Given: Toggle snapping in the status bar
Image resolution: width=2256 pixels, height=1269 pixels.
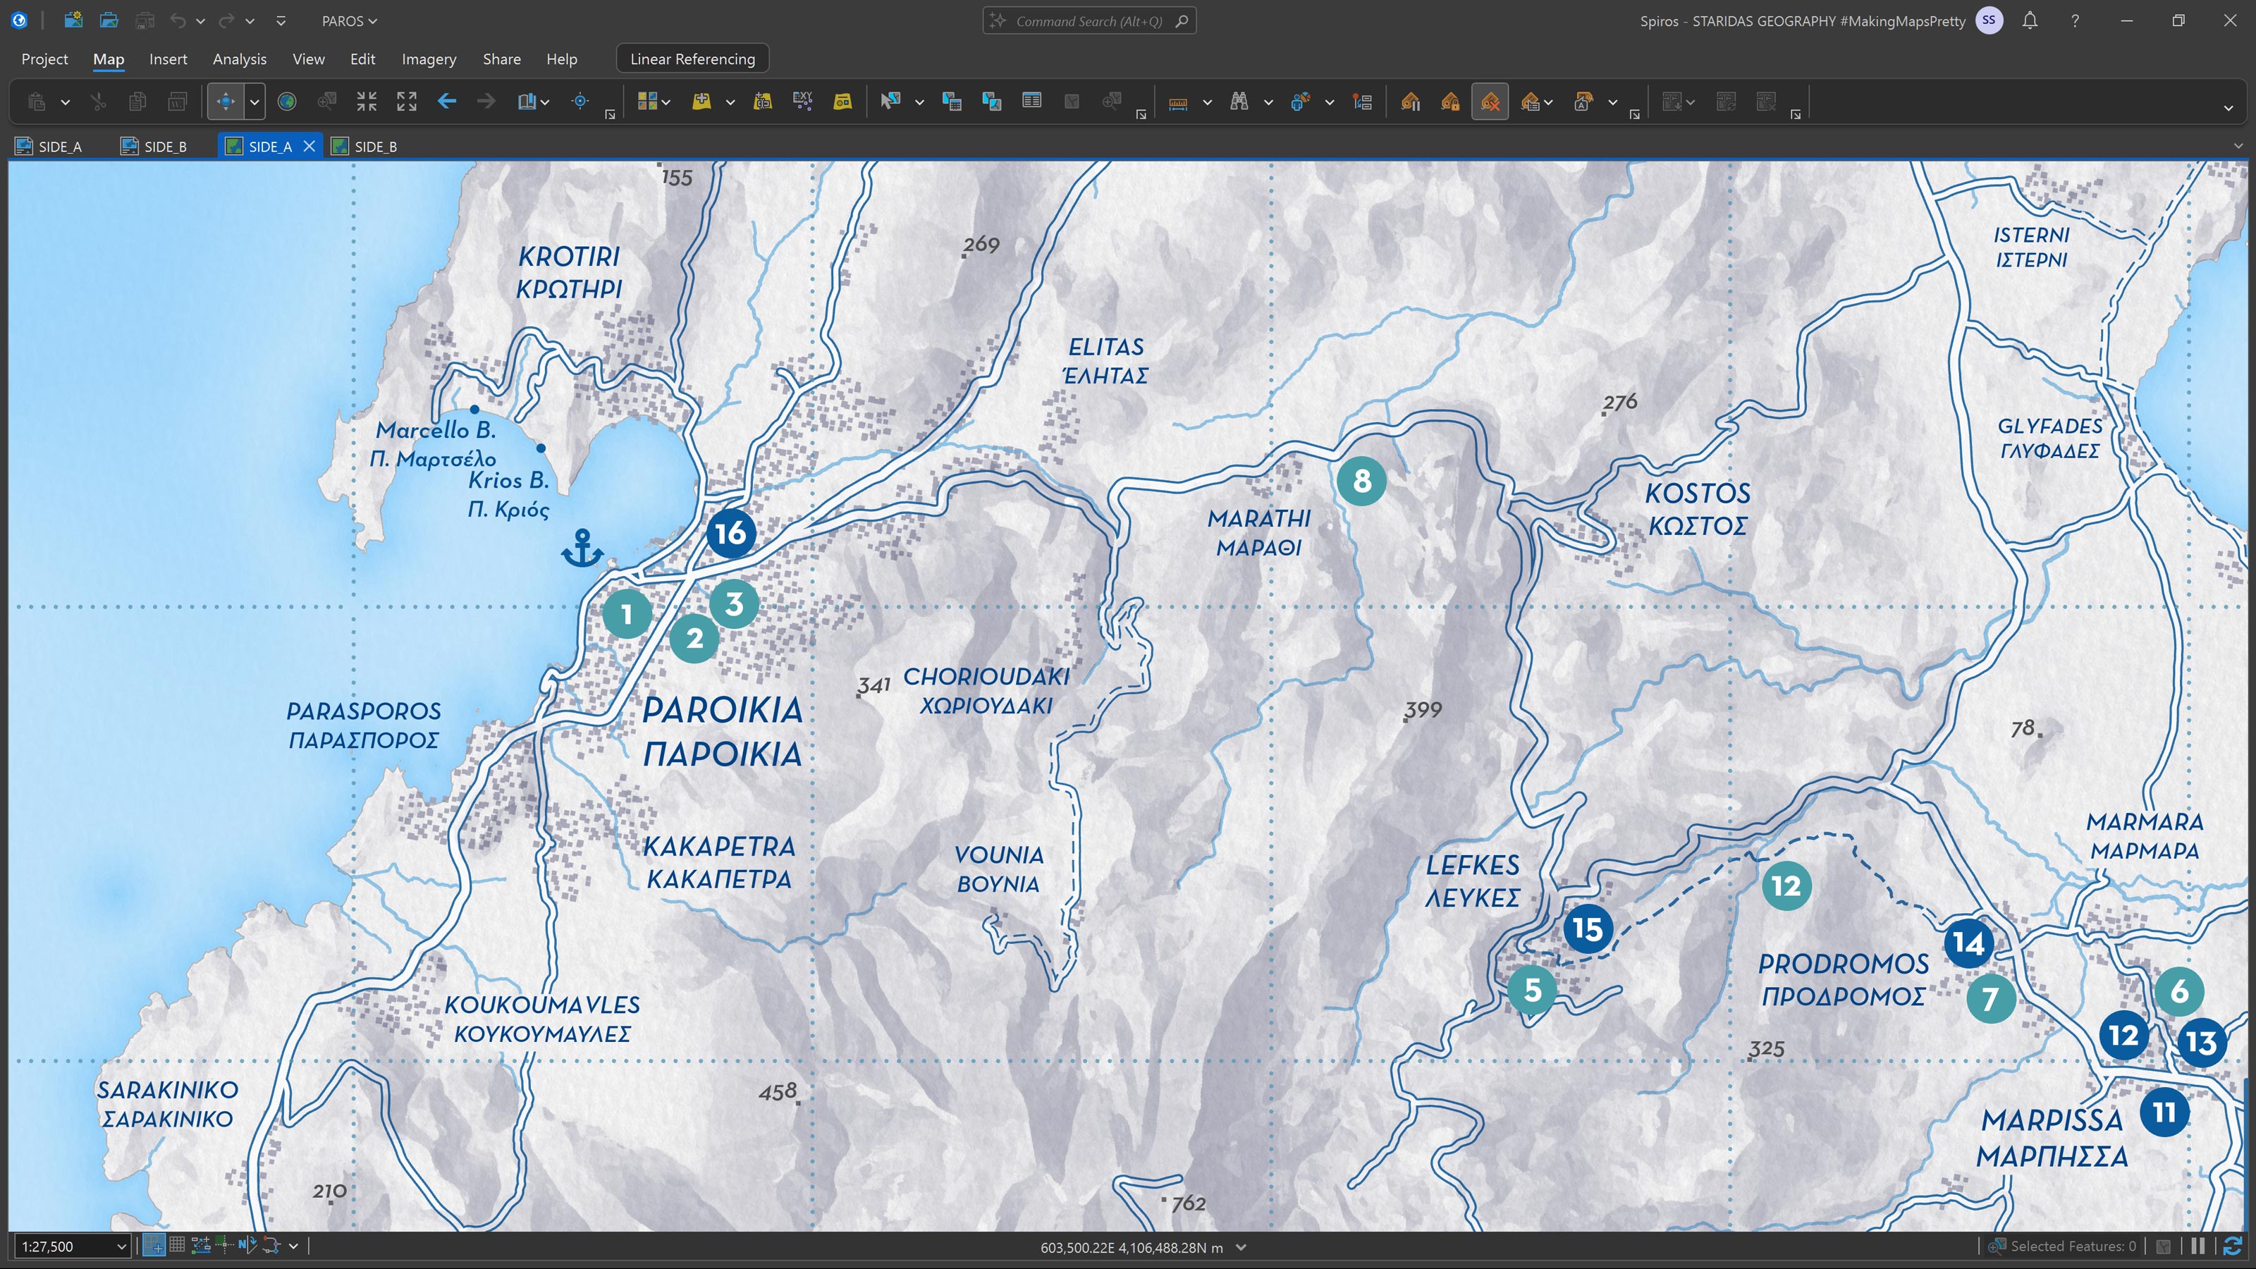Looking at the screenshot, I should pos(153,1245).
